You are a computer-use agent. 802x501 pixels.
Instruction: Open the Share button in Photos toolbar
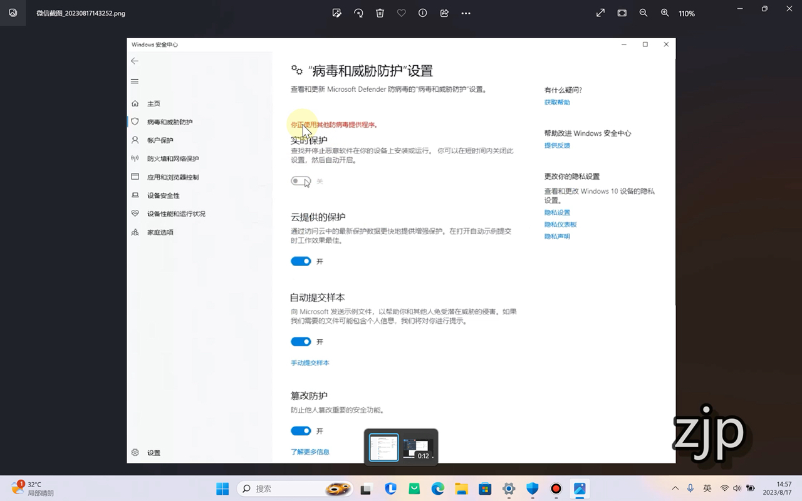pyautogui.click(x=444, y=13)
